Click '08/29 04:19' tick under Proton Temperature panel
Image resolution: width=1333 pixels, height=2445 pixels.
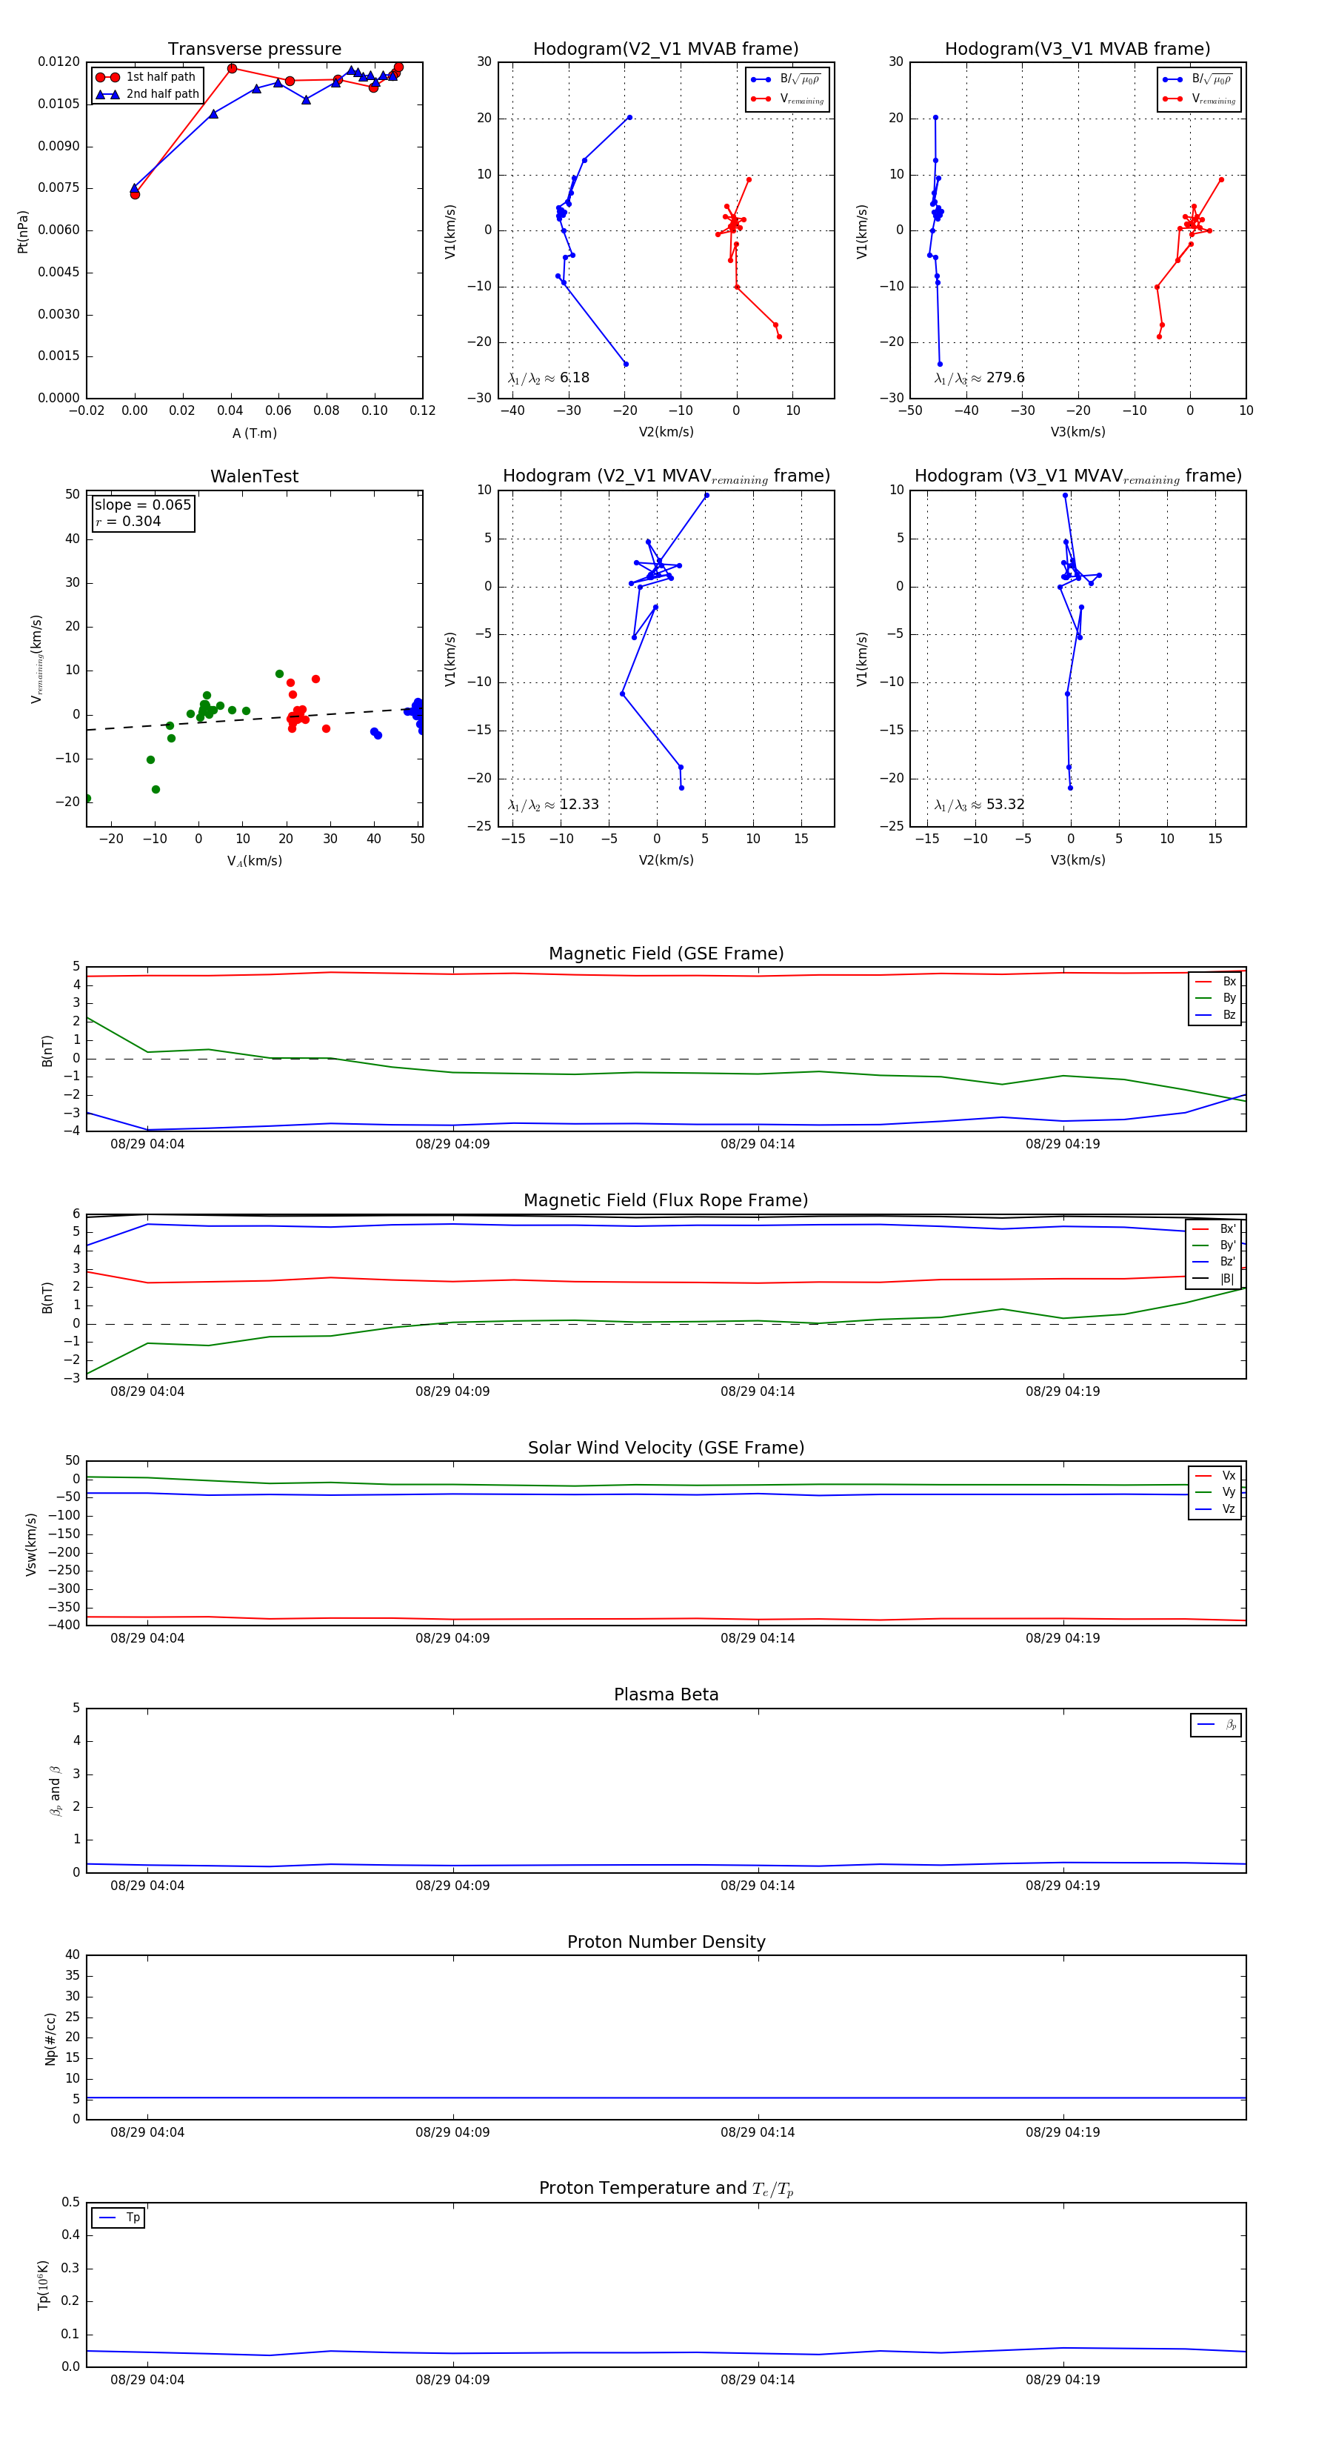pos(1063,2380)
